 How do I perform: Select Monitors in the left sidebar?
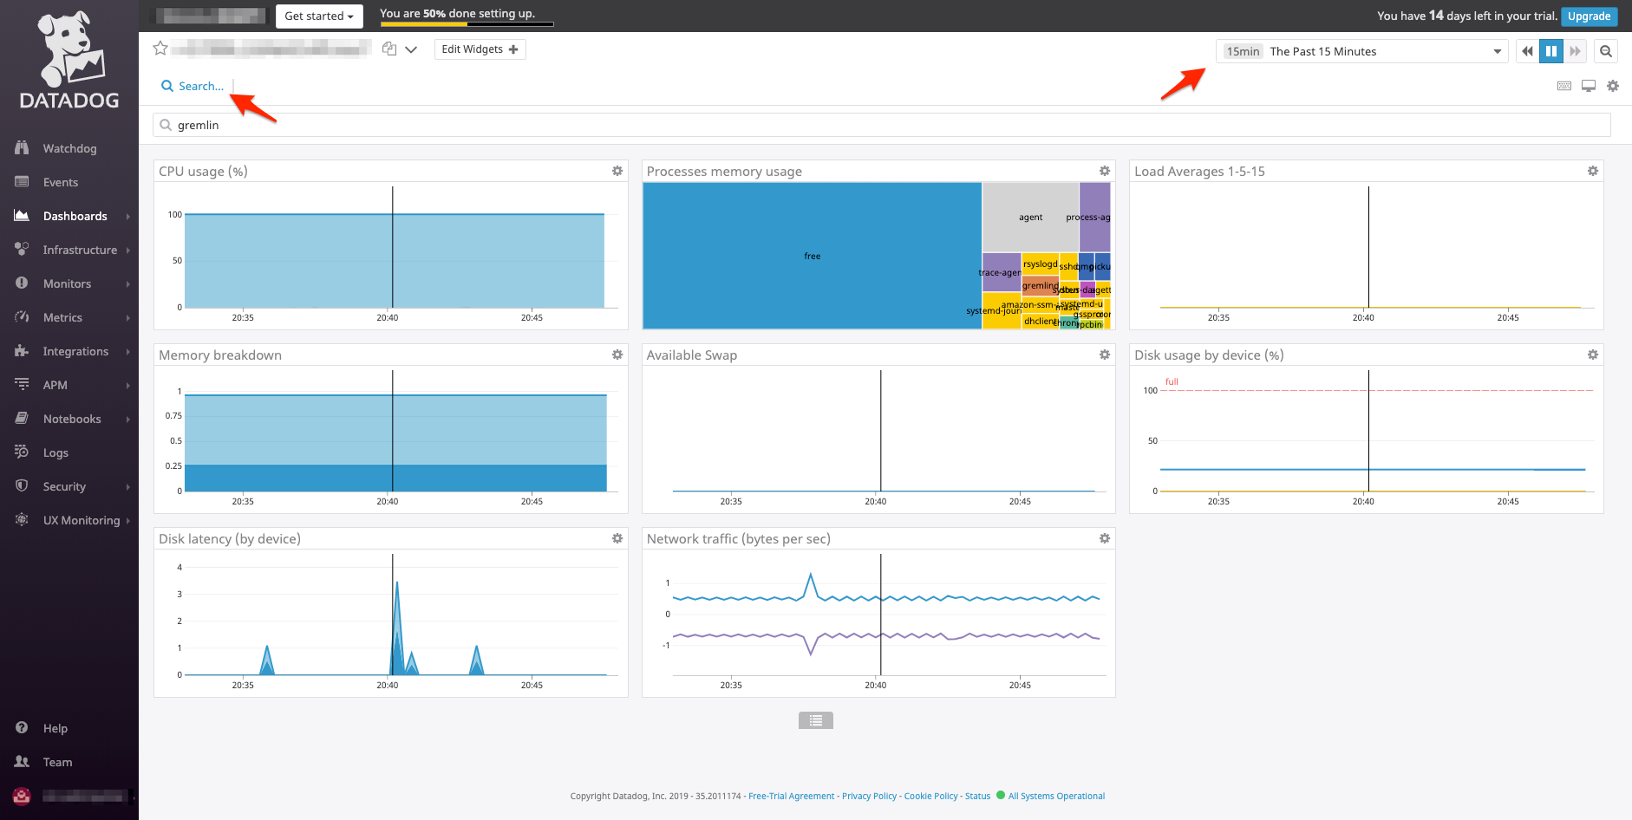click(67, 283)
